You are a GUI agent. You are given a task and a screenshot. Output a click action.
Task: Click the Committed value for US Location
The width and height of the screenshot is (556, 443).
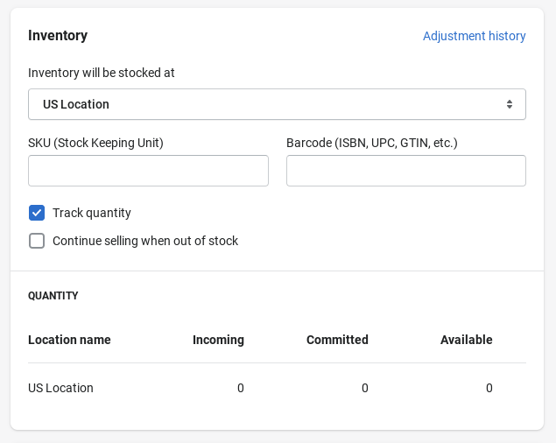365,388
